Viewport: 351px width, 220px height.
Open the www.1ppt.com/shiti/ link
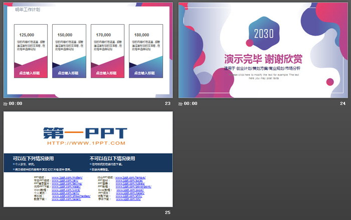129,196
